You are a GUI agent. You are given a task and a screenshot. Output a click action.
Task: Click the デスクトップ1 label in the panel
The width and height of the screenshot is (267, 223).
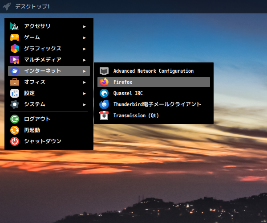32,7
